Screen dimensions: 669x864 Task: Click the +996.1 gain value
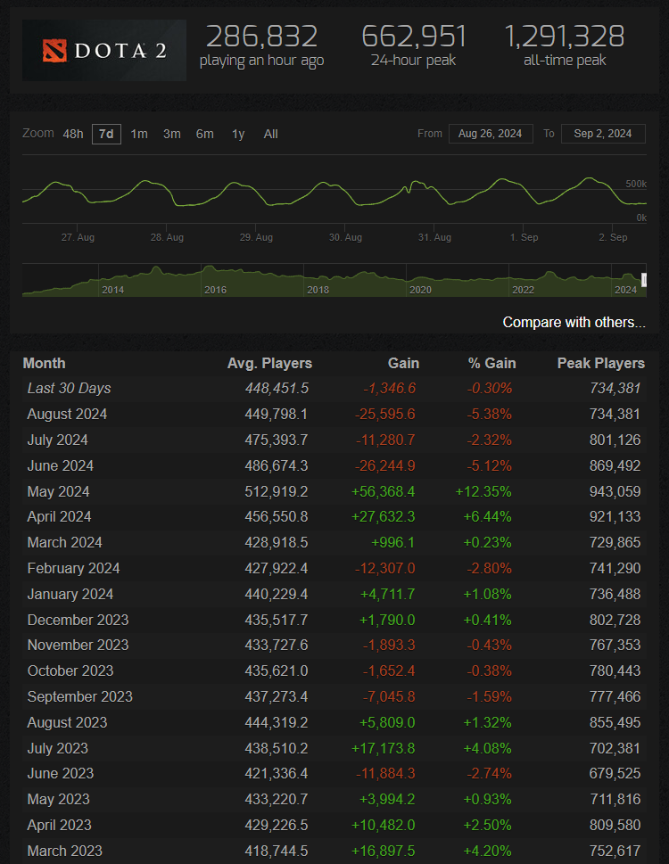pos(392,542)
